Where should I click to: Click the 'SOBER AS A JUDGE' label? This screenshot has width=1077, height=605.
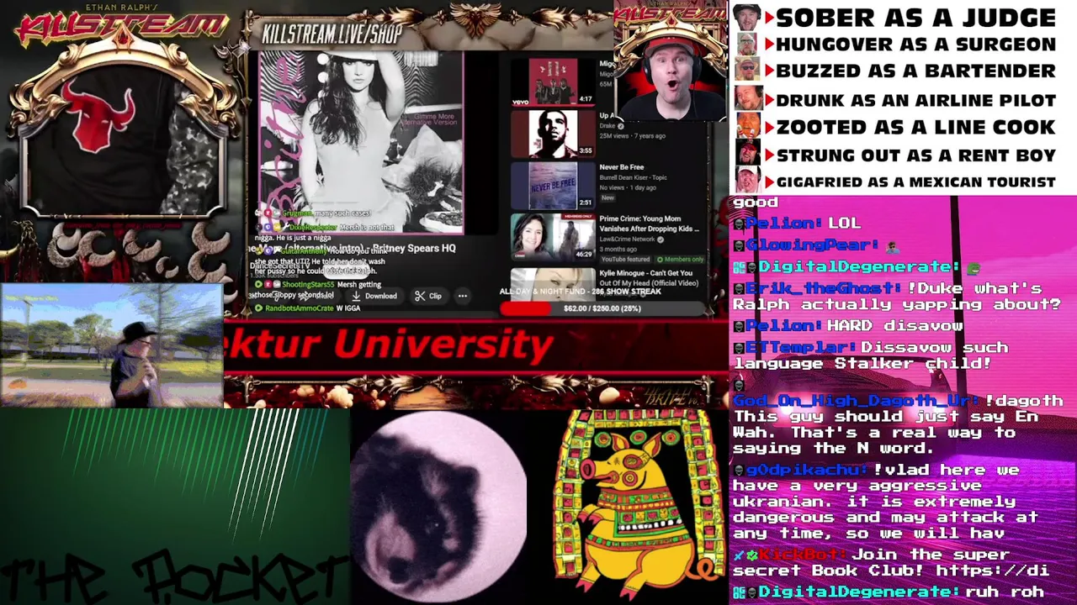(x=915, y=18)
